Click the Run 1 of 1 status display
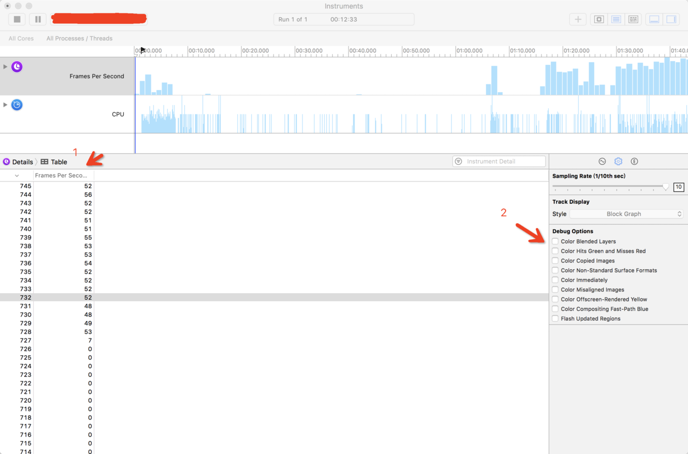 click(x=343, y=19)
